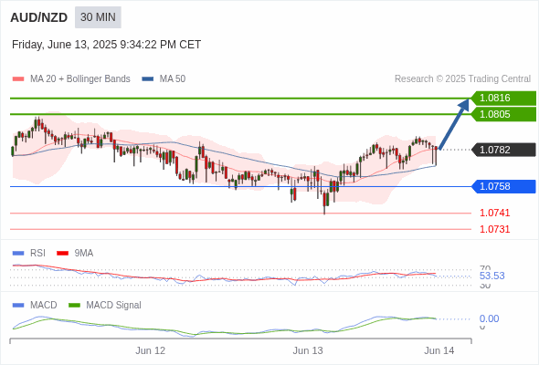Select the 1.0805 resistance price tag
This screenshot has width=539, height=365.
[503, 114]
